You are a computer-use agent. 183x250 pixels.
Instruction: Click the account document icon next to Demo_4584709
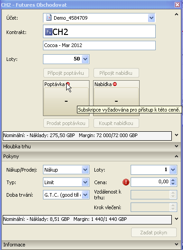click(x=49, y=17)
